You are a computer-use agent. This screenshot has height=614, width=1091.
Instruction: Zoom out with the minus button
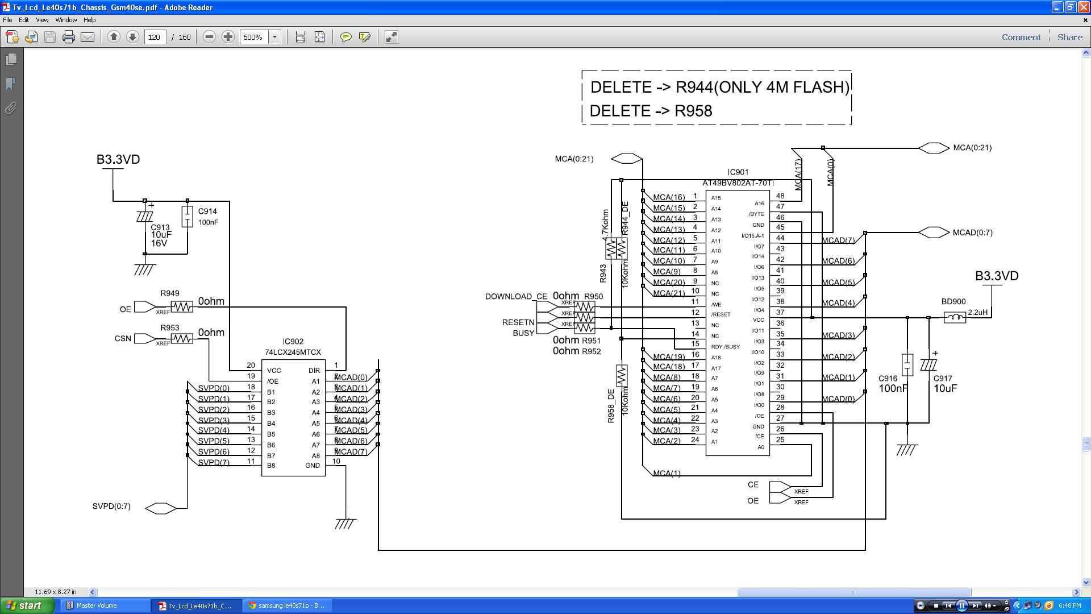point(209,37)
